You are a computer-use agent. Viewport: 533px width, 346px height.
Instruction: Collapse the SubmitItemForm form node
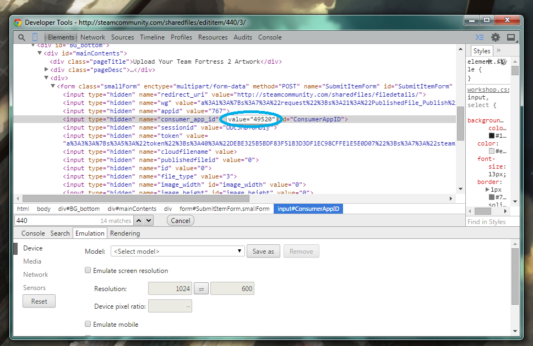tap(53, 86)
